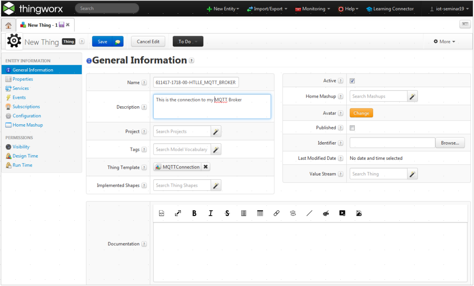
Task: Open the color palette in Documentation toolbar
Action: coord(326,213)
